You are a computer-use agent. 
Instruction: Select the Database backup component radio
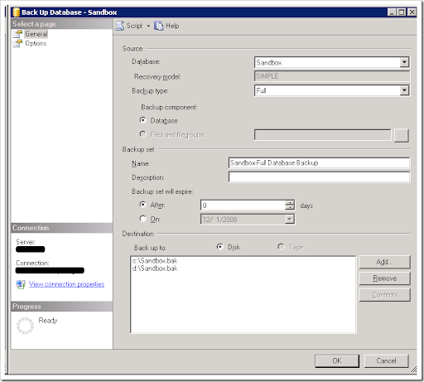pos(142,120)
